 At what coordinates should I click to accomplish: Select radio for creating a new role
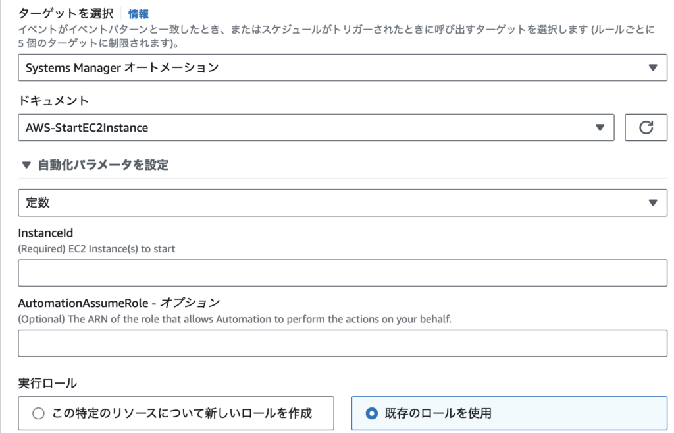(x=38, y=413)
